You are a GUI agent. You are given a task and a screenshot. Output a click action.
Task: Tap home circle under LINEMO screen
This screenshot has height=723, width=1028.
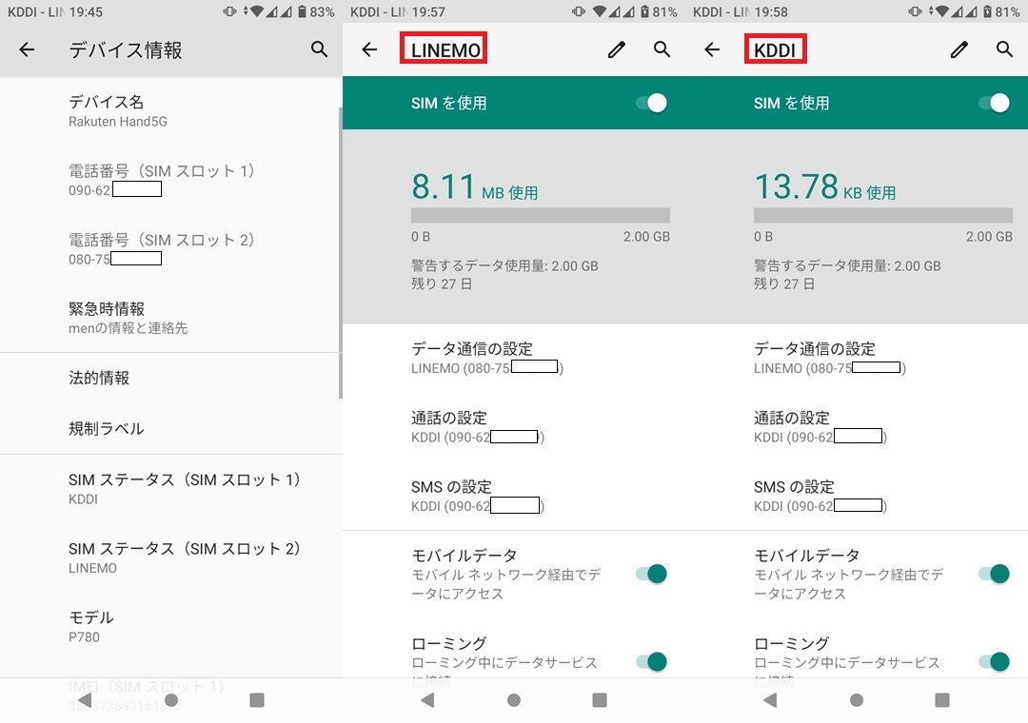click(514, 700)
